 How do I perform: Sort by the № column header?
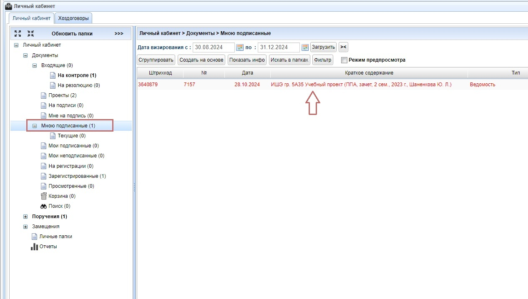click(204, 73)
